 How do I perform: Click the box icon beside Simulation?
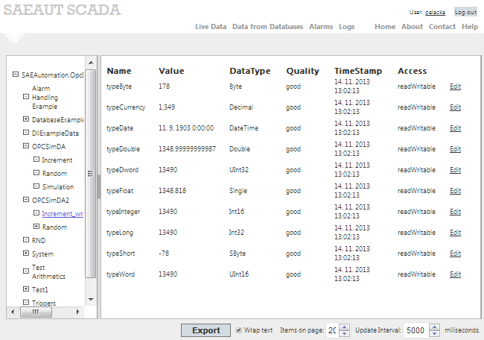pos(36,186)
